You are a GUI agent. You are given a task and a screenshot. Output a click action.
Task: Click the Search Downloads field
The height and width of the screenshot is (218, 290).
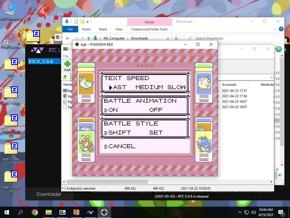(x=233, y=38)
